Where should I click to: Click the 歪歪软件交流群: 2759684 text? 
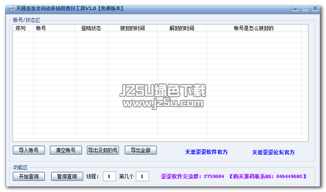pyautogui.click(x=192, y=177)
